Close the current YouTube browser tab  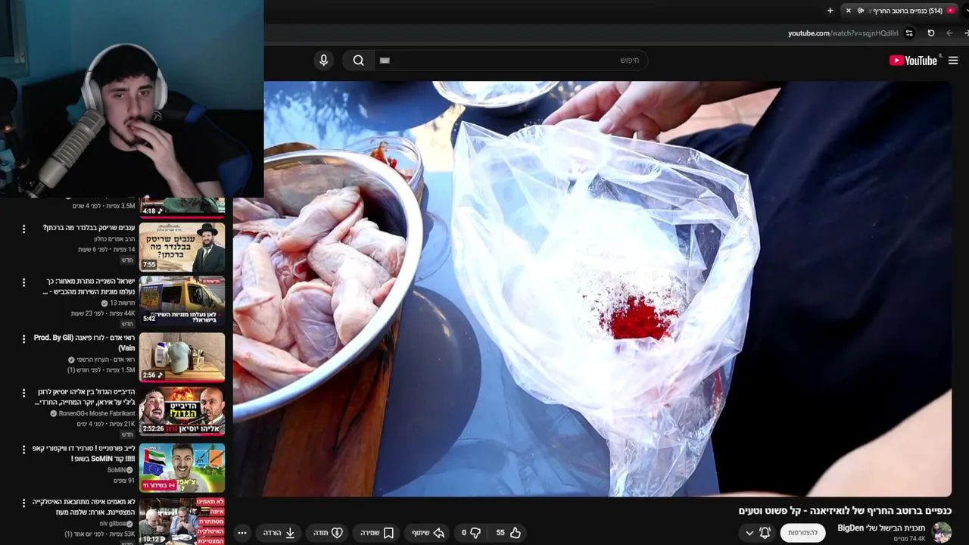849,11
